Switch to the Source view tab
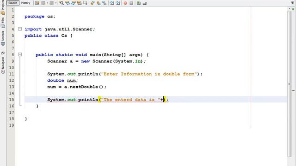 (13, 3)
